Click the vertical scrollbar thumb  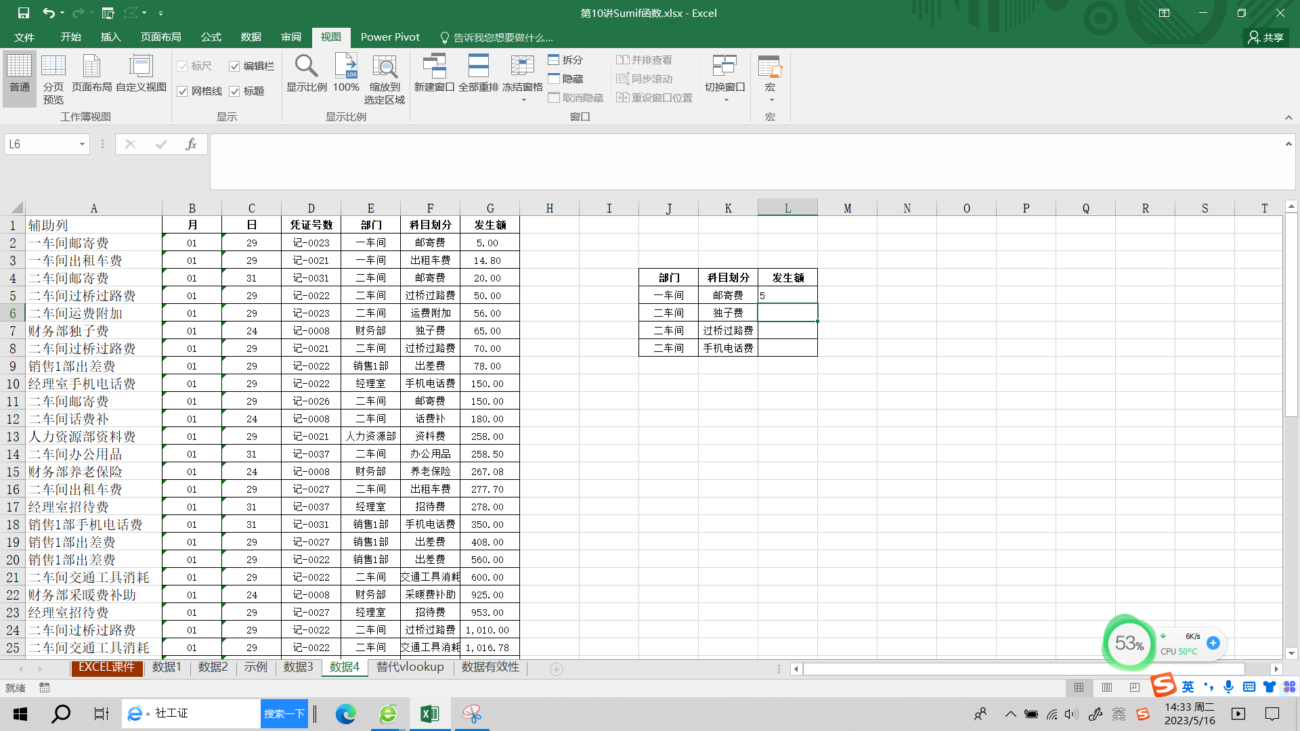[x=1291, y=315]
